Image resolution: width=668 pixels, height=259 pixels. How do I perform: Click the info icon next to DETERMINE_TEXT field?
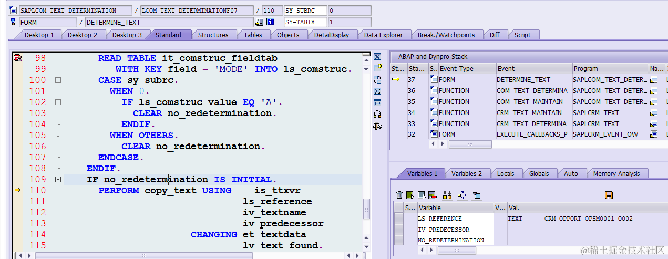click(271, 22)
